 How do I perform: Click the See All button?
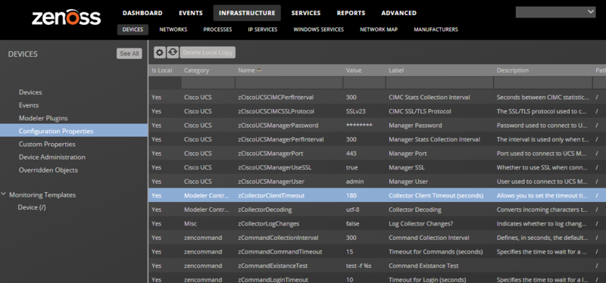pyautogui.click(x=129, y=54)
